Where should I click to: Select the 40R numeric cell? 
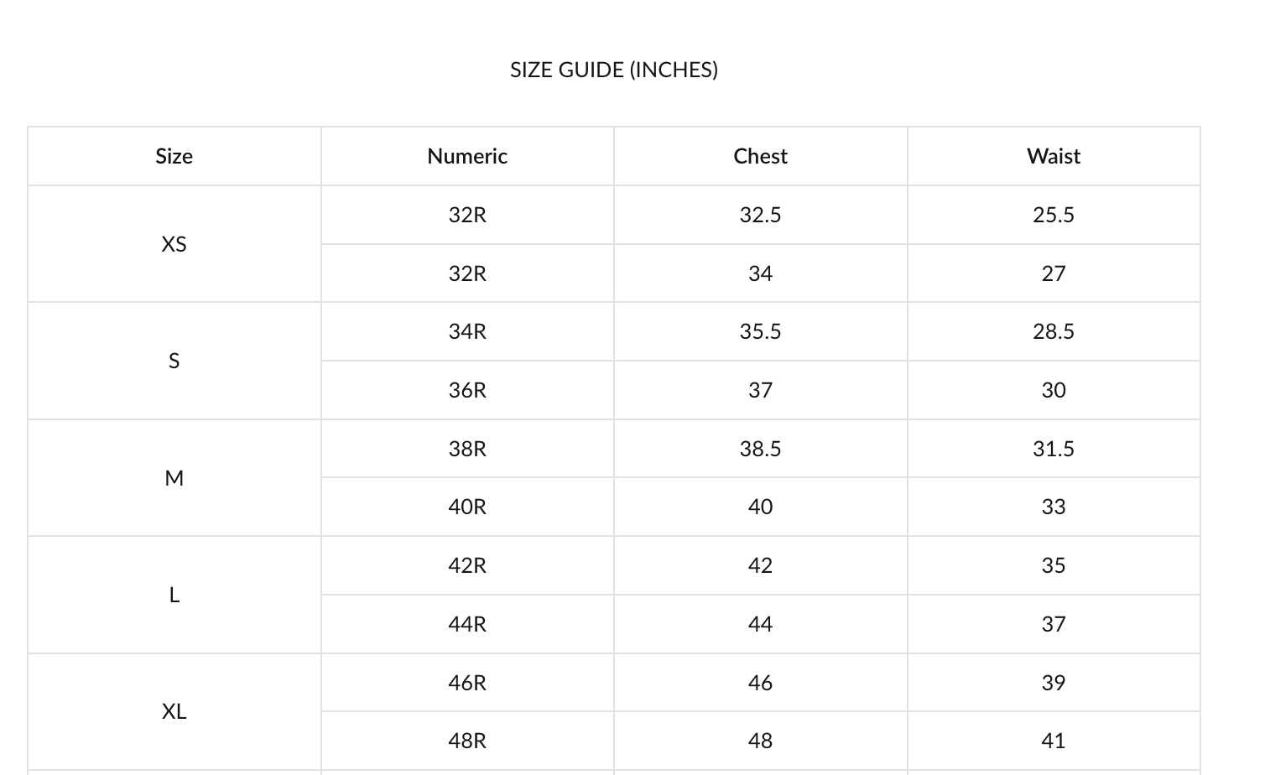(x=467, y=507)
